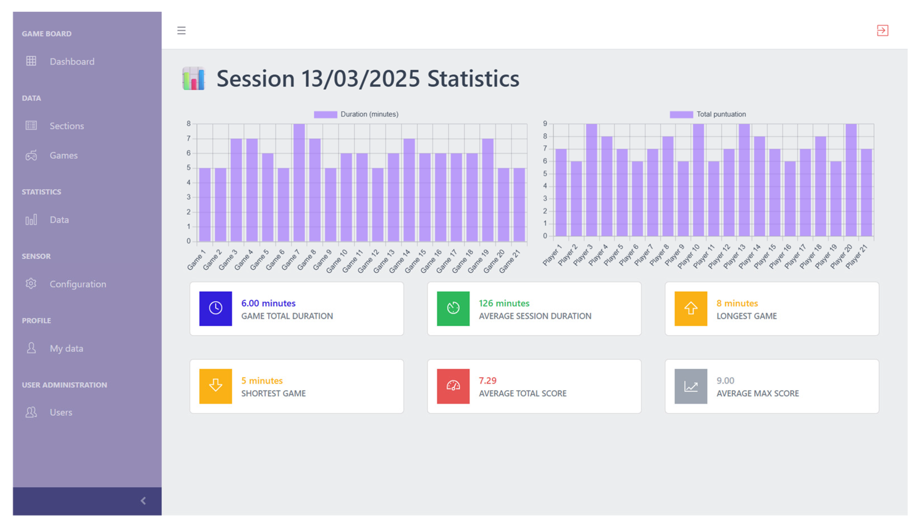Click the orange Shortest Game down-arrow icon
Screen dimensions: 919x526
tap(215, 386)
